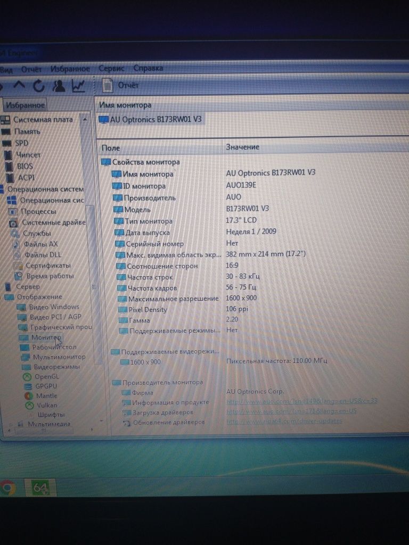The height and width of the screenshot is (545, 409).
Task: Open the Справка menu
Action: click(x=148, y=68)
